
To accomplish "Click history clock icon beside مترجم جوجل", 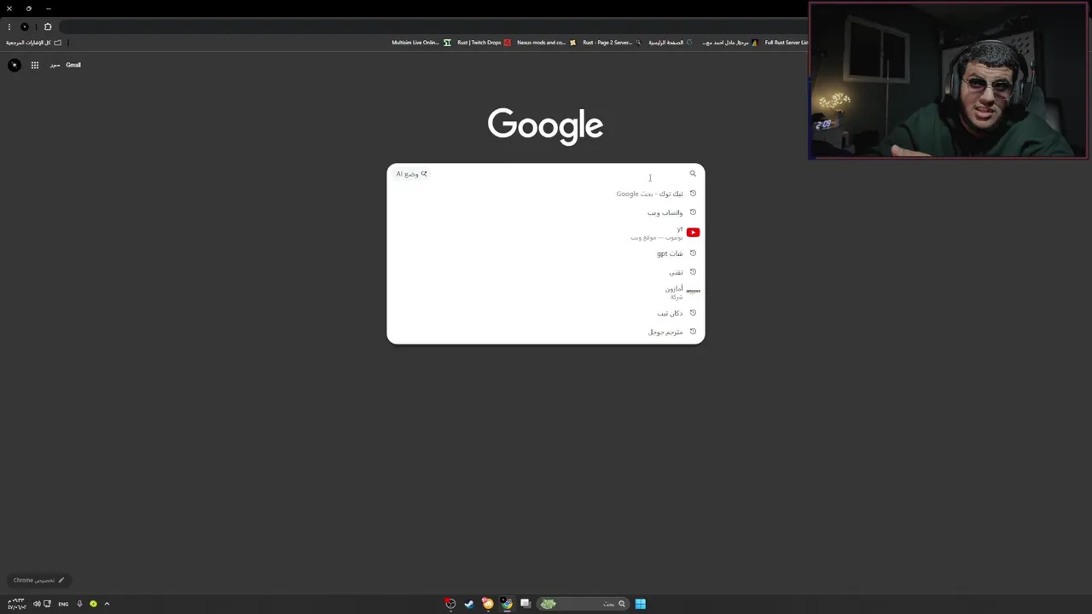I will pyautogui.click(x=693, y=332).
